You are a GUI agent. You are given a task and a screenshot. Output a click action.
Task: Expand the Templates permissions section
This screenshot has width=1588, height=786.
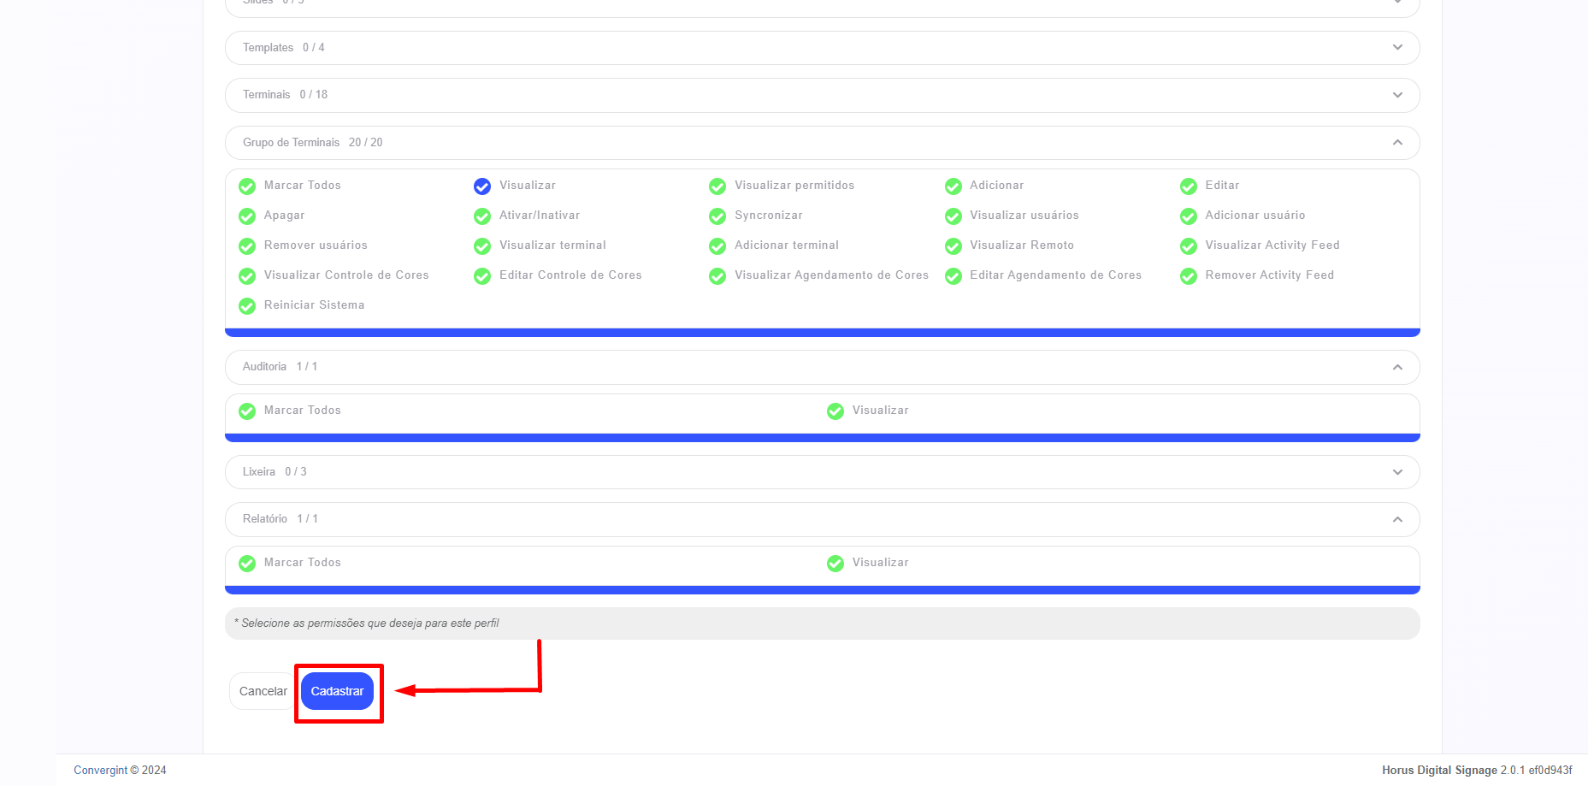(x=1396, y=48)
